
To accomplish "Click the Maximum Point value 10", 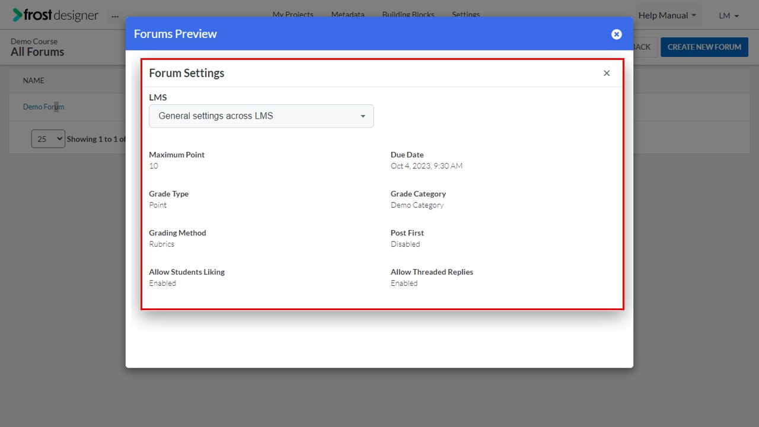I will point(154,166).
